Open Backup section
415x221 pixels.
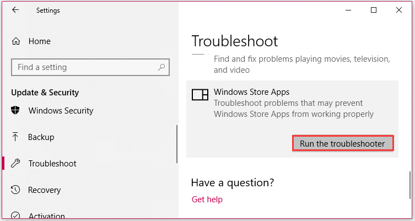[x=41, y=137]
